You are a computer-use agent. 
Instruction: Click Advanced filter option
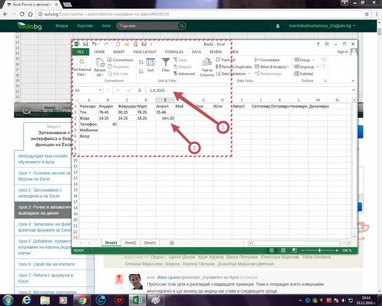tap(185, 73)
